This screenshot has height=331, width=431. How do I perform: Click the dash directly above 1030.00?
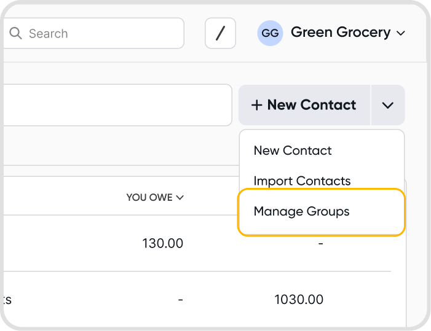pyautogui.click(x=320, y=244)
